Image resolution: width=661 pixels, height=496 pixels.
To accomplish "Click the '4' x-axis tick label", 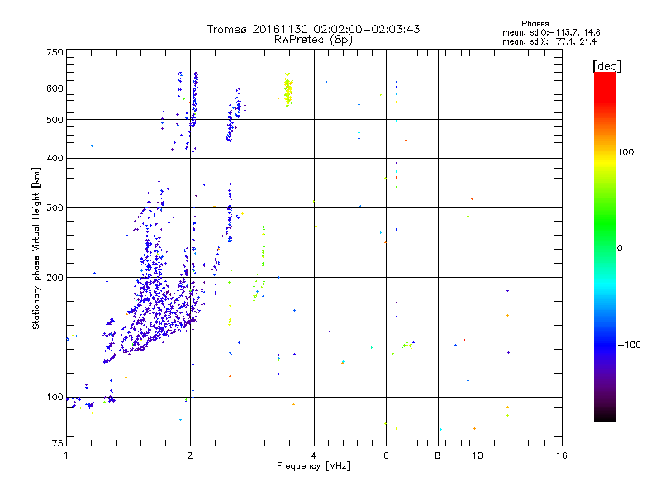I will [314, 455].
